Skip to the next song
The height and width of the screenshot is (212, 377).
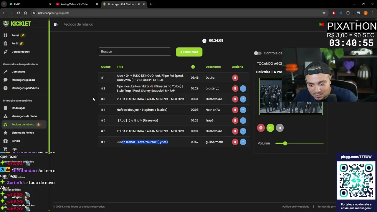(x=270, y=128)
